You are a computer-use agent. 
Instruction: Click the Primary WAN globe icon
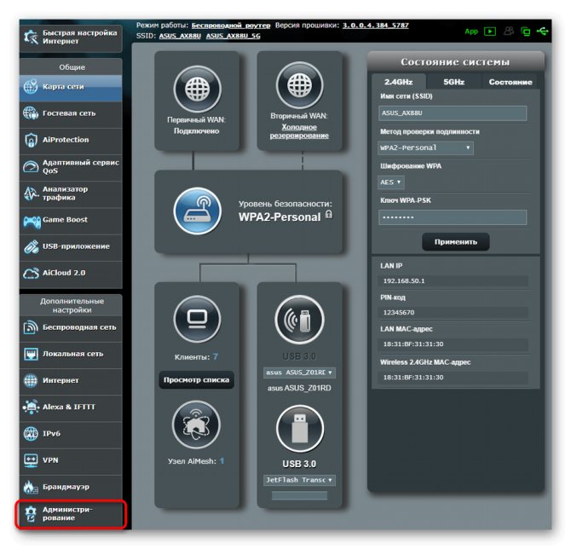point(197,89)
